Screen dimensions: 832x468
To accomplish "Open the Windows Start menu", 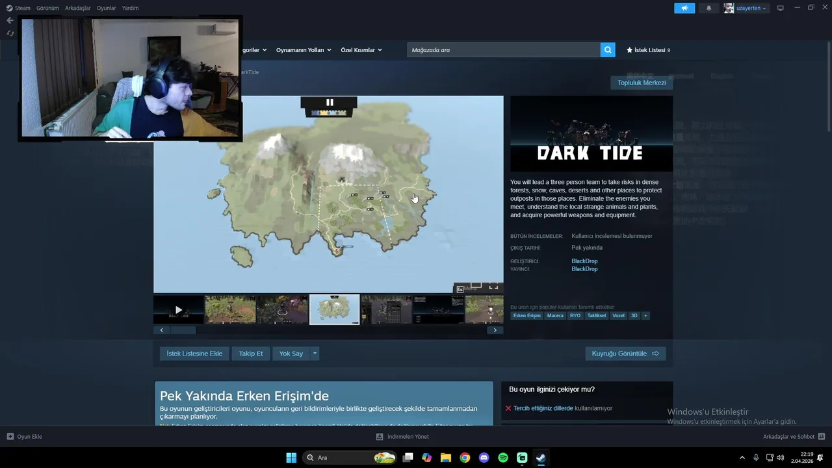I will coord(291,458).
